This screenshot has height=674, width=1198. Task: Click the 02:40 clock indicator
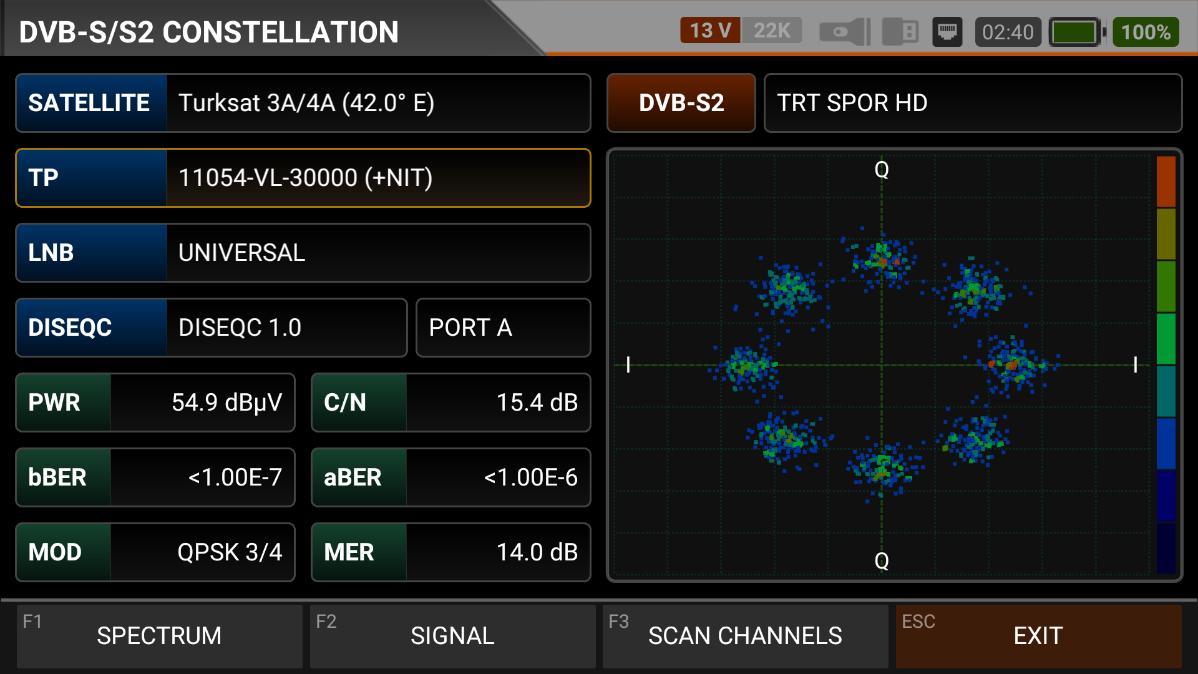pyautogui.click(x=1007, y=32)
